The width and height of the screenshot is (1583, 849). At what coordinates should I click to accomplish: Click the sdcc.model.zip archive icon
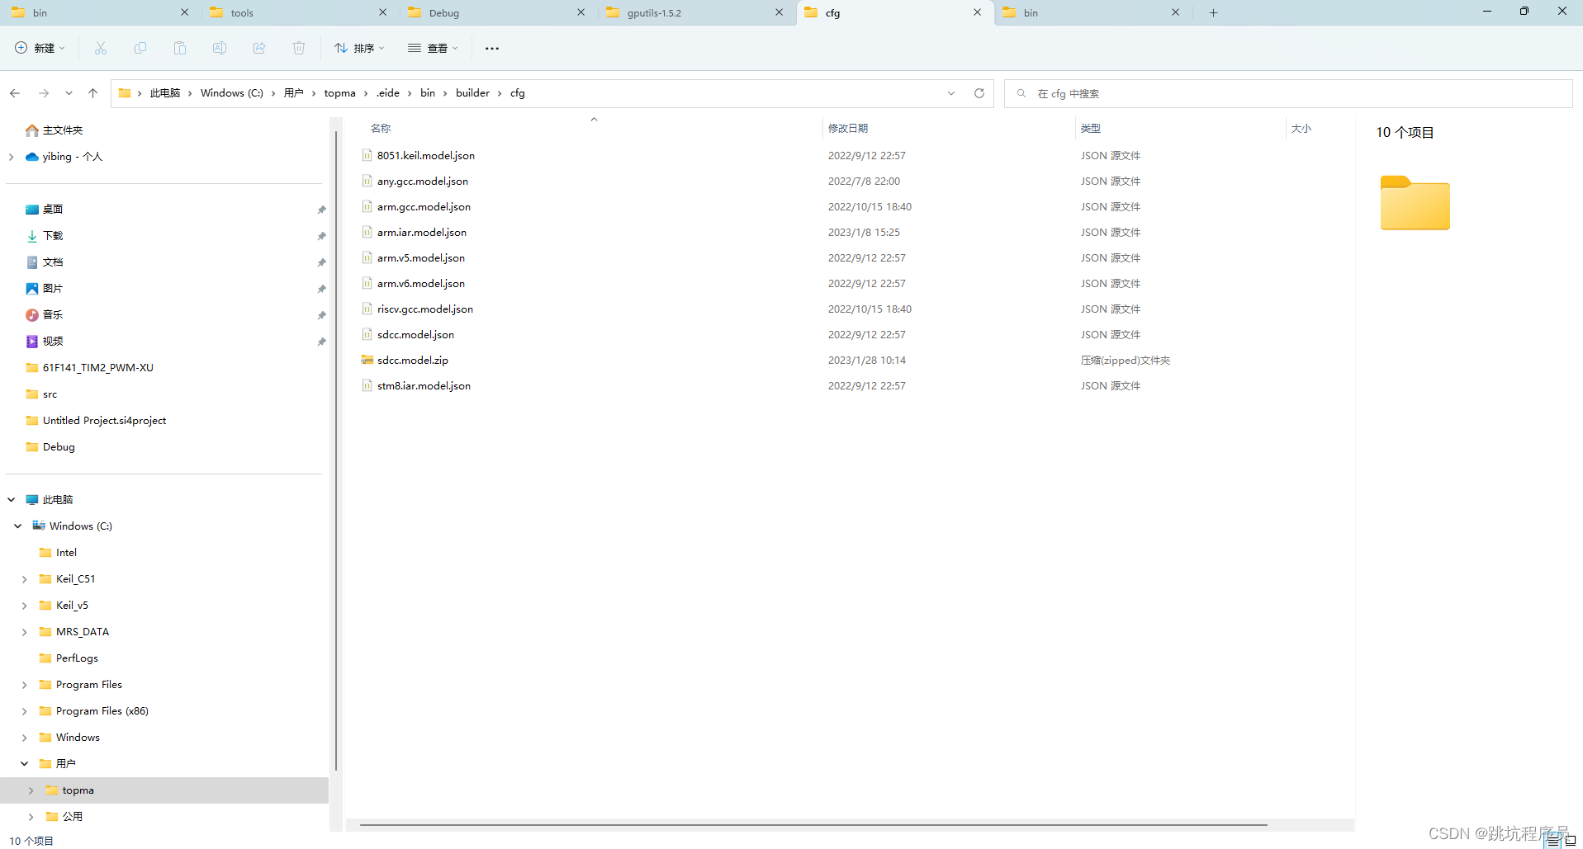367,360
